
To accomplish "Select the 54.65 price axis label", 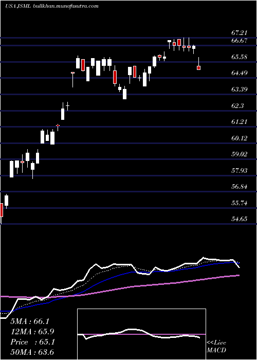I will click(239, 219).
